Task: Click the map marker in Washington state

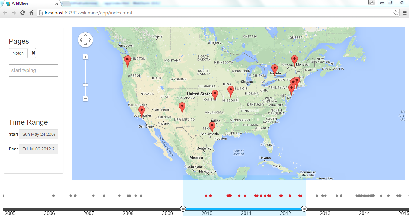Action: 127,61
